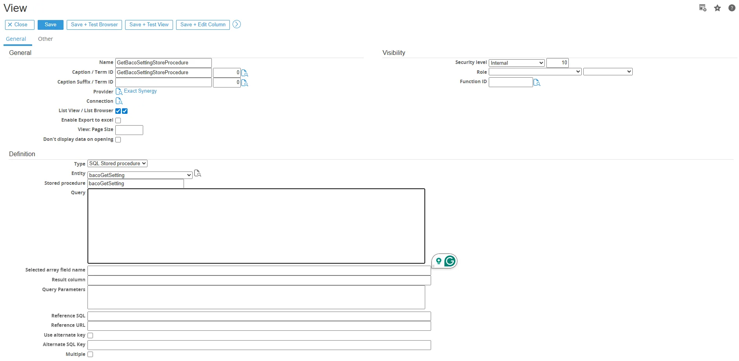Viewport: 739px width, 361px height.
Task: Click the Function ID lookup icon
Action: [537, 82]
